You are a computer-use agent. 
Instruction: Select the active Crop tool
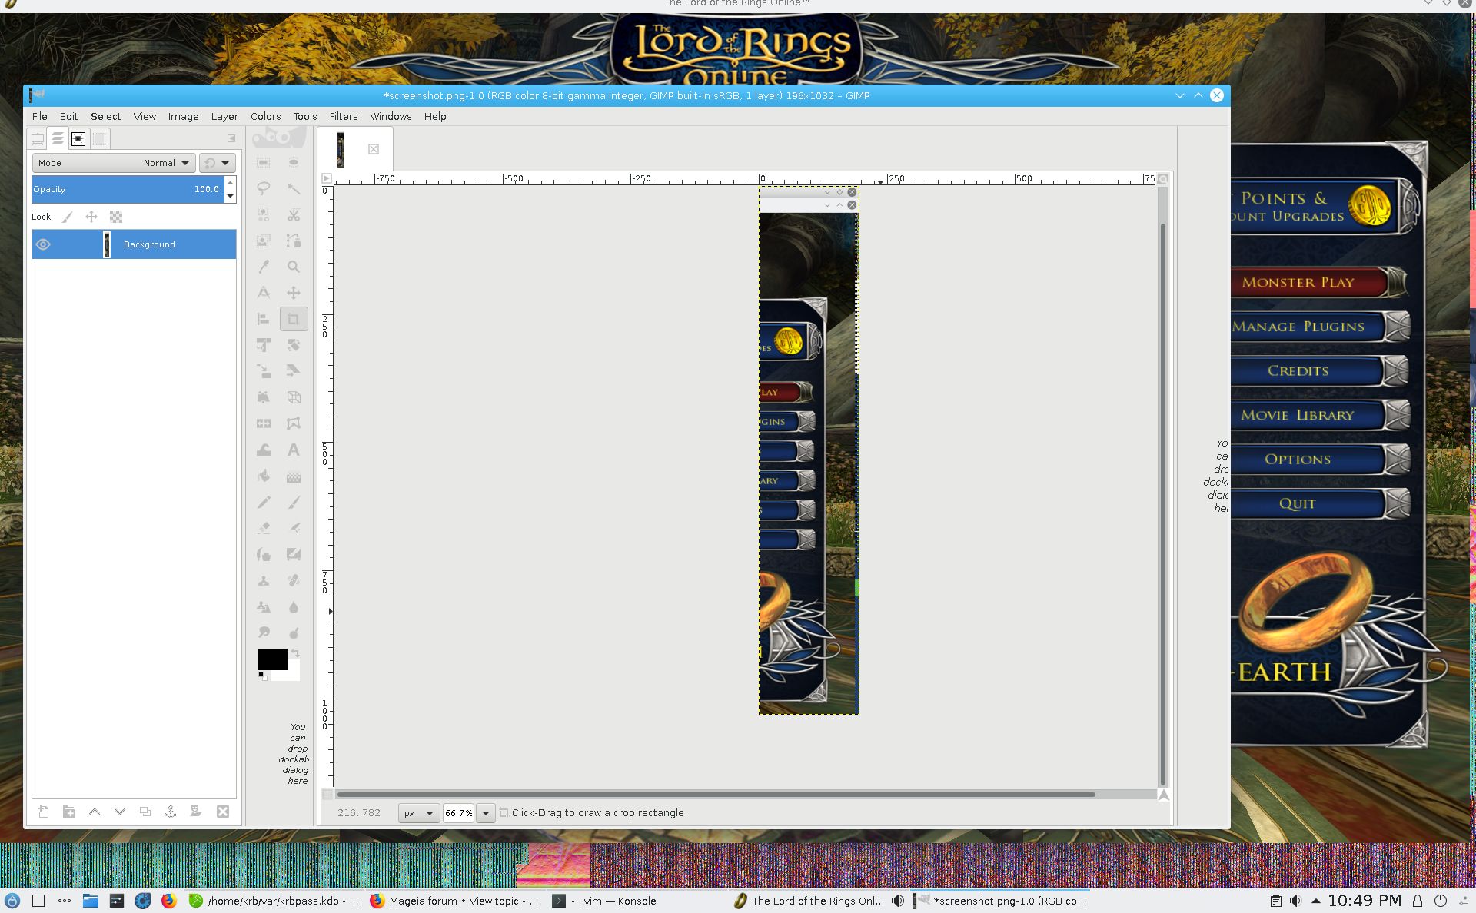(293, 319)
